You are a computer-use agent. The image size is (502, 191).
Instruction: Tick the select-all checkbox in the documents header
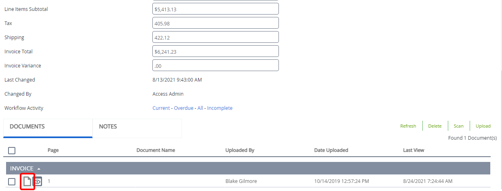click(x=12, y=150)
